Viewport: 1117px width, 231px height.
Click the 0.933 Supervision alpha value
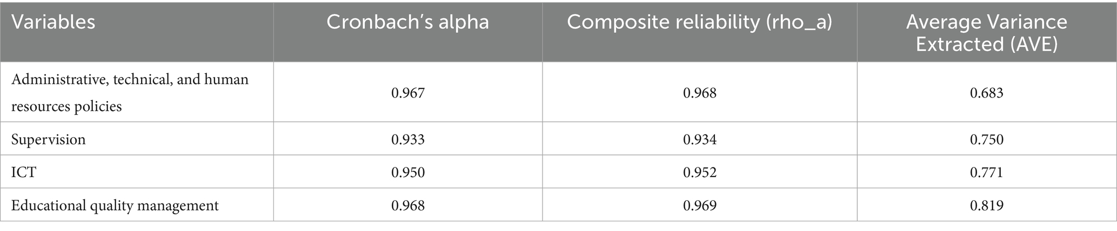pos(407,139)
